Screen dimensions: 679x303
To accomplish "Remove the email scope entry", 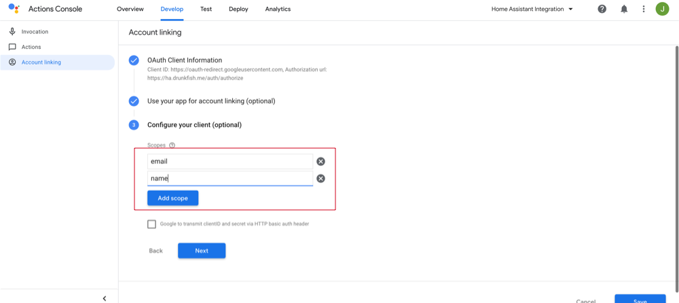I will (x=320, y=162).
